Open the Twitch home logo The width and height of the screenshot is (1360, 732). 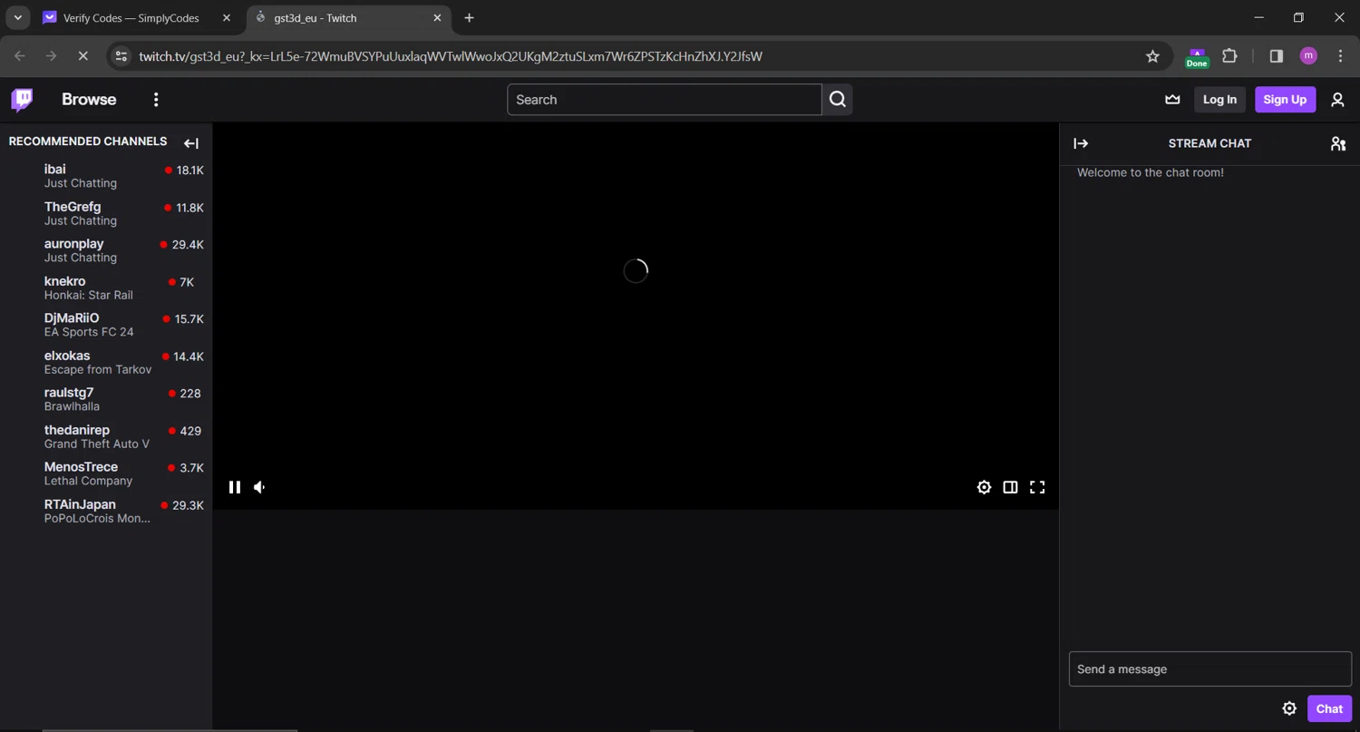pyautogui.click(x=22, y=100)
